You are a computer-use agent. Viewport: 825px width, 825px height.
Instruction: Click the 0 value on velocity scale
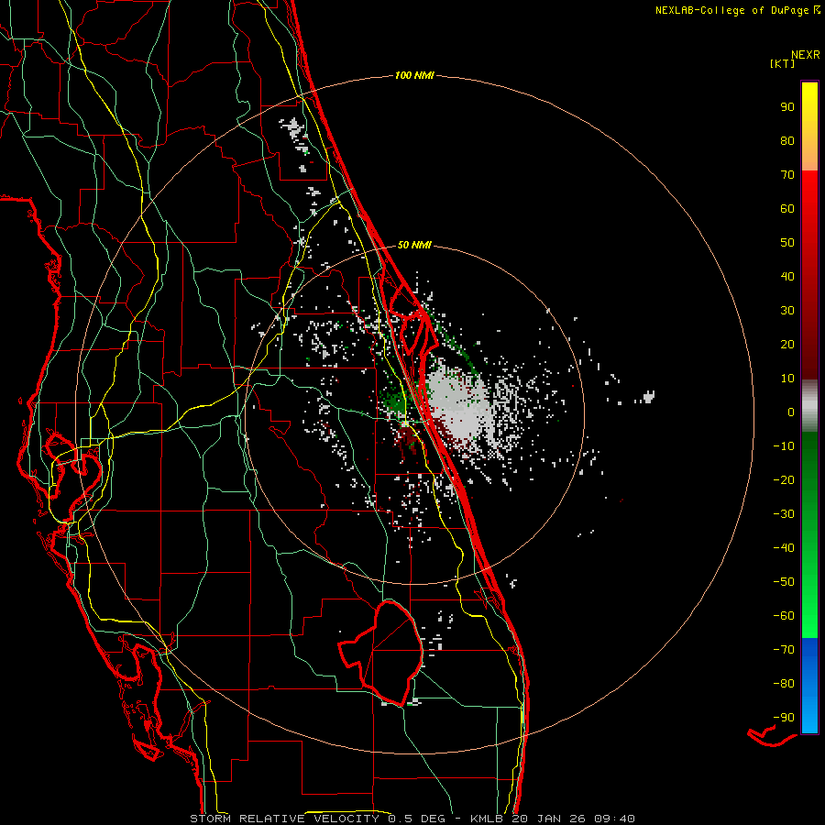pos(791,412)
